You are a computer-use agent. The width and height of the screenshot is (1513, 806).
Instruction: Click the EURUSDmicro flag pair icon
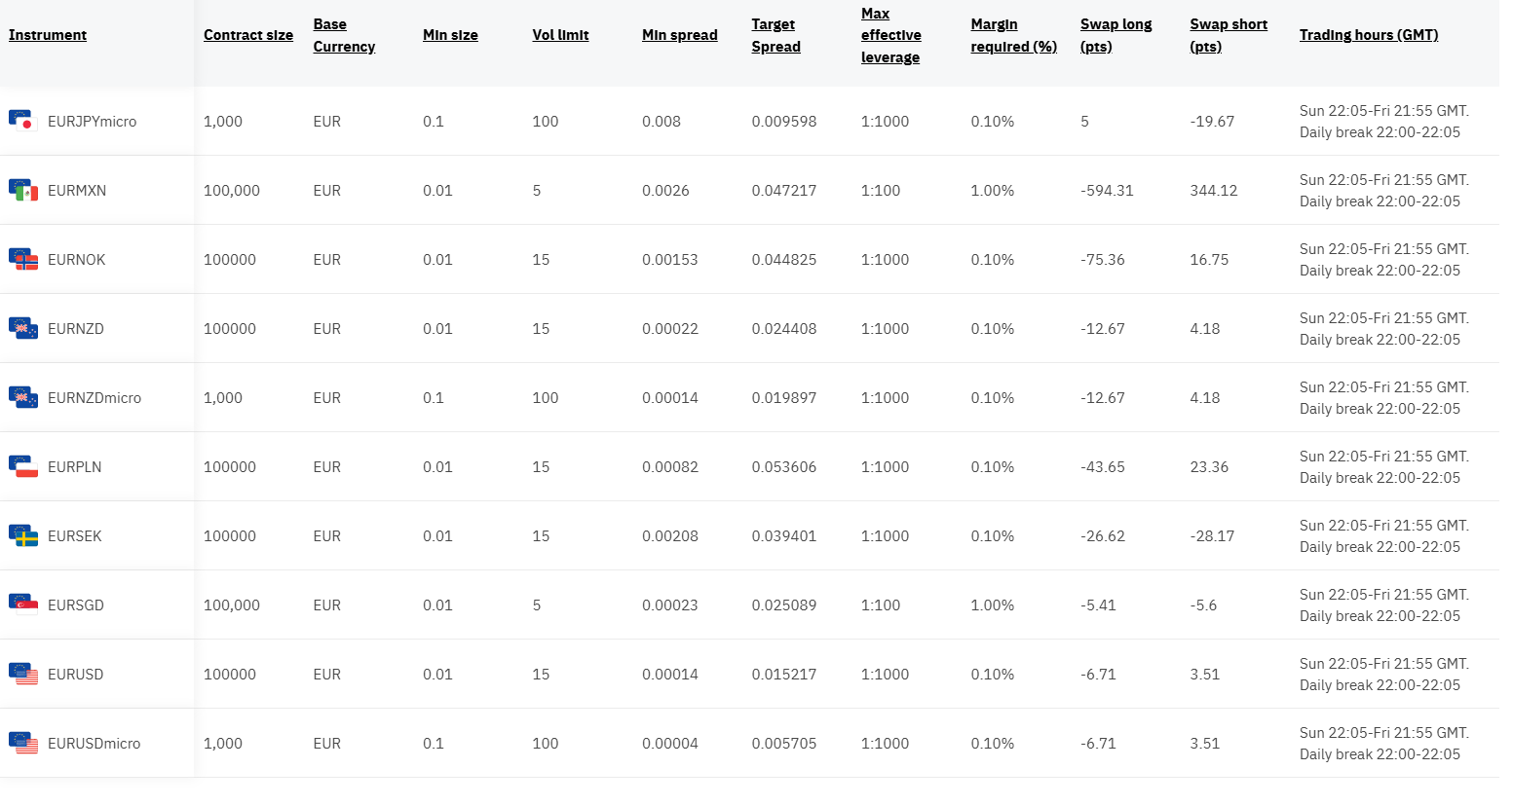pos(22,743)
